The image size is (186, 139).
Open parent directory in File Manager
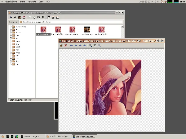20,17
